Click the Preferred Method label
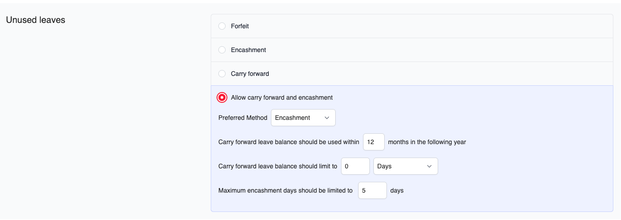Image resolution: width=621 pixels, height=220 pixels. tap(243, 118)
